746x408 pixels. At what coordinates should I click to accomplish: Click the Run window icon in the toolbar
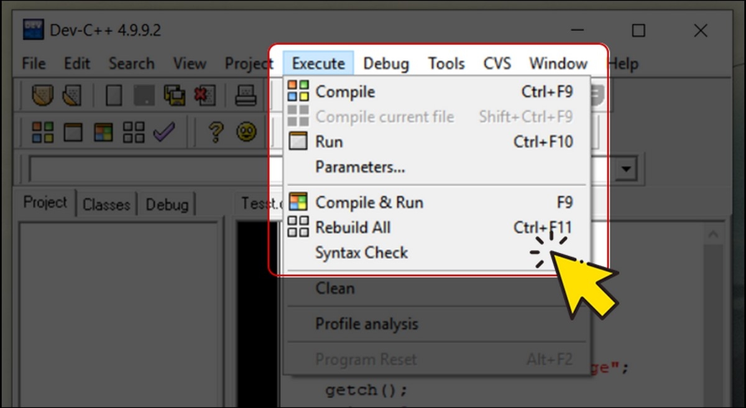74,132
